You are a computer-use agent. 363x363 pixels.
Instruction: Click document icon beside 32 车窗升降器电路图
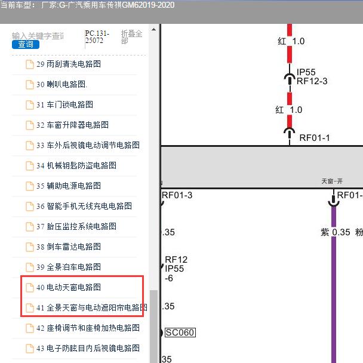(30, 125)
